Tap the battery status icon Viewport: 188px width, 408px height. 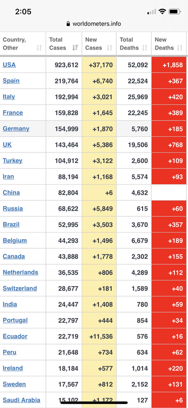174,12
